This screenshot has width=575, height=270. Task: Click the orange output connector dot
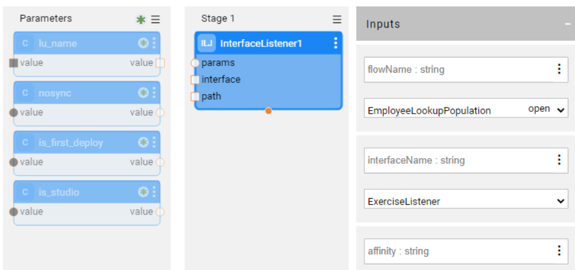click(x=269, y=111)
